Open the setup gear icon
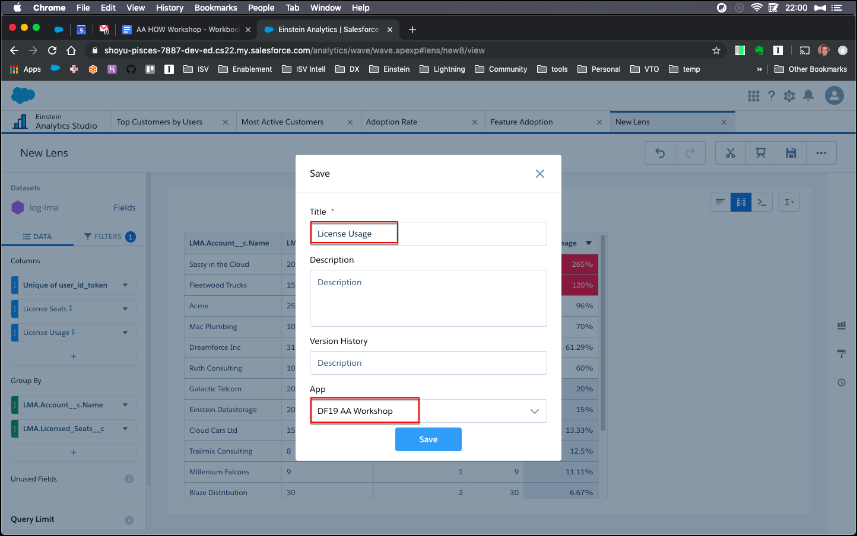Image resolution: width=857 pixels, height=536 pixels. point(789,95)
